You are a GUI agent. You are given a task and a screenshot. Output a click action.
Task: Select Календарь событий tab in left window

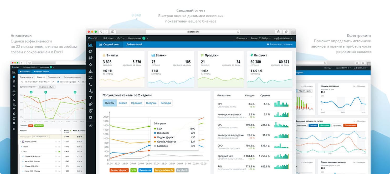click(42, 72)
